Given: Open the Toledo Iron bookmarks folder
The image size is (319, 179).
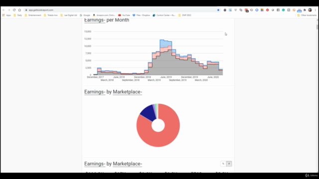Looking at the screenshot, I should click(51, 15).
